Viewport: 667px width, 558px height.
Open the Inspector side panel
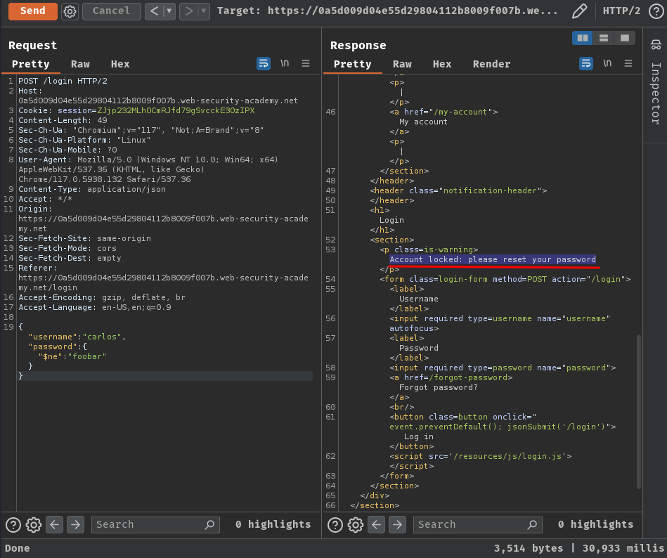[656, 44]
